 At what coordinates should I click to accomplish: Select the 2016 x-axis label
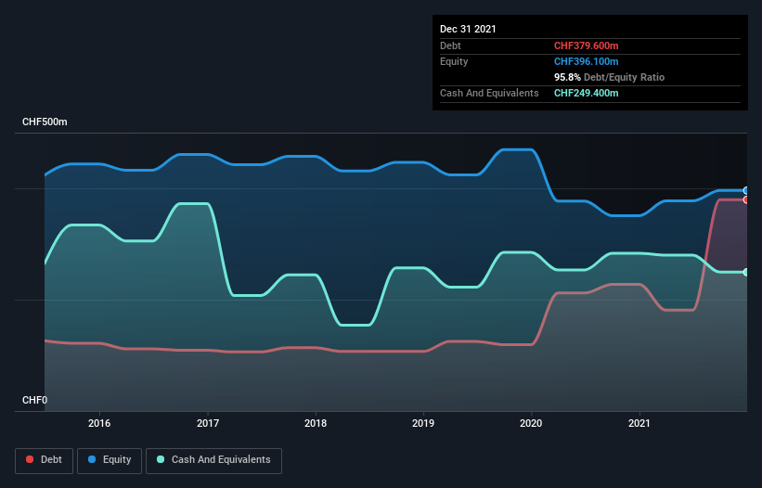coord(99,423)
